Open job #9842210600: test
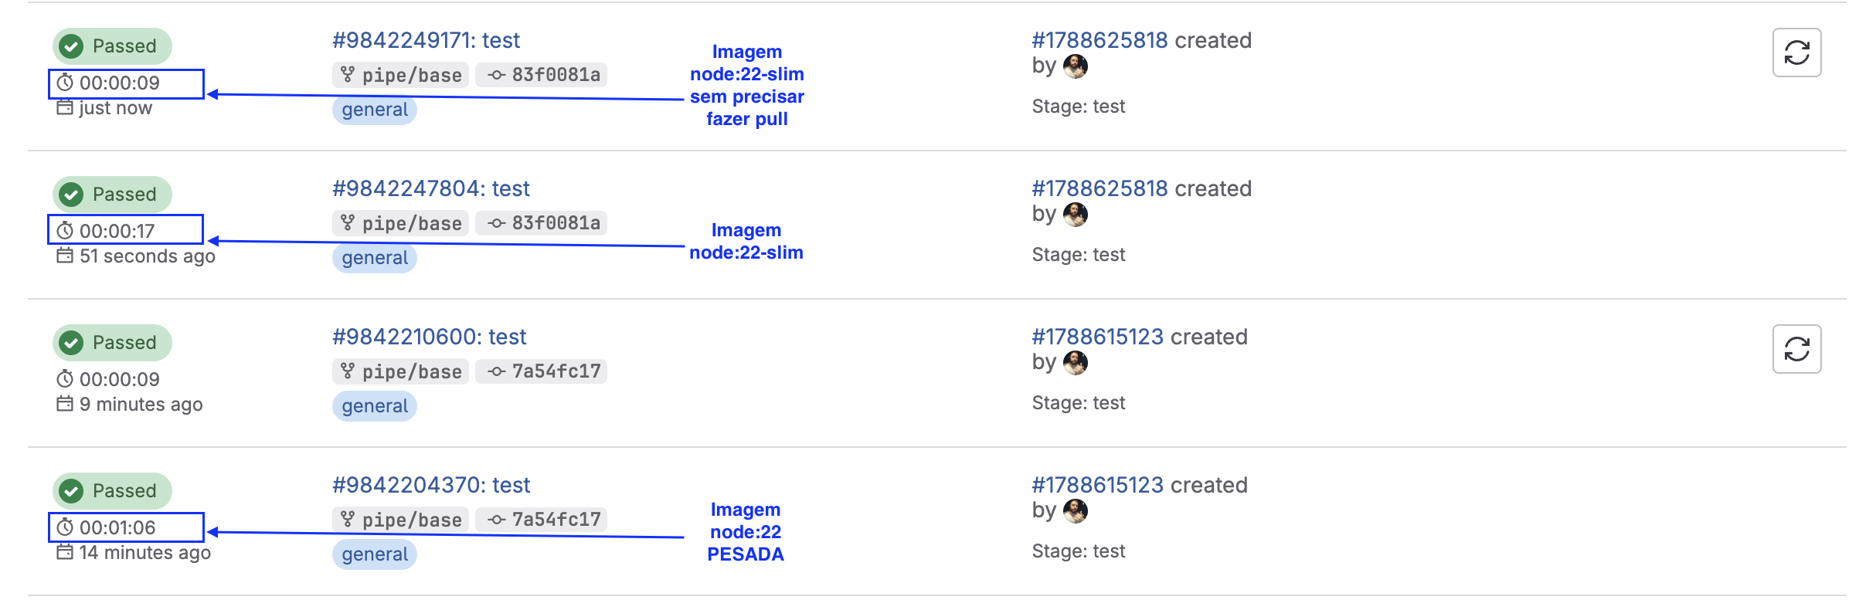 (429, 337)
